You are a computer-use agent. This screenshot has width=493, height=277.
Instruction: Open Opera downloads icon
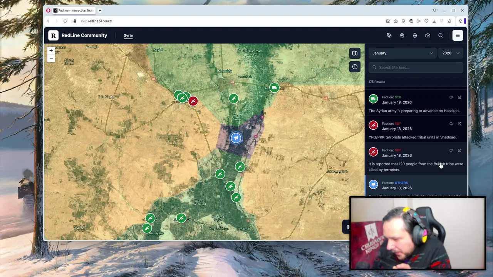pyautogui.click(x=434, y=21)
